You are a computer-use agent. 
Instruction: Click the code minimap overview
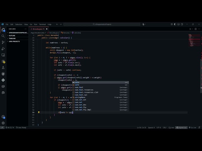pyautogui.click(x=194, y=41)
